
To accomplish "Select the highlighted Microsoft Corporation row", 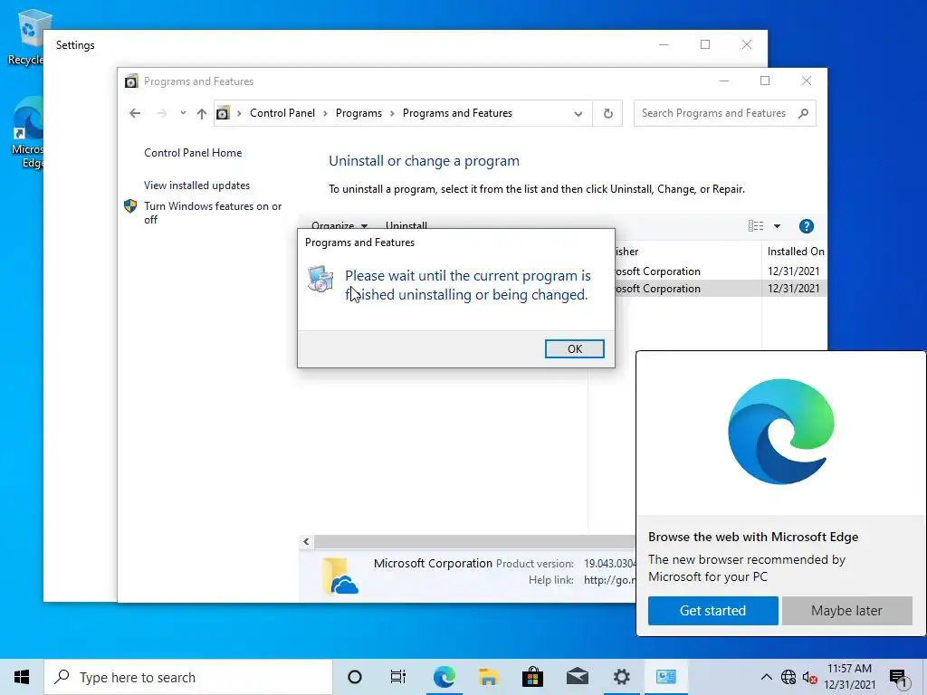I will coord(721,289).
